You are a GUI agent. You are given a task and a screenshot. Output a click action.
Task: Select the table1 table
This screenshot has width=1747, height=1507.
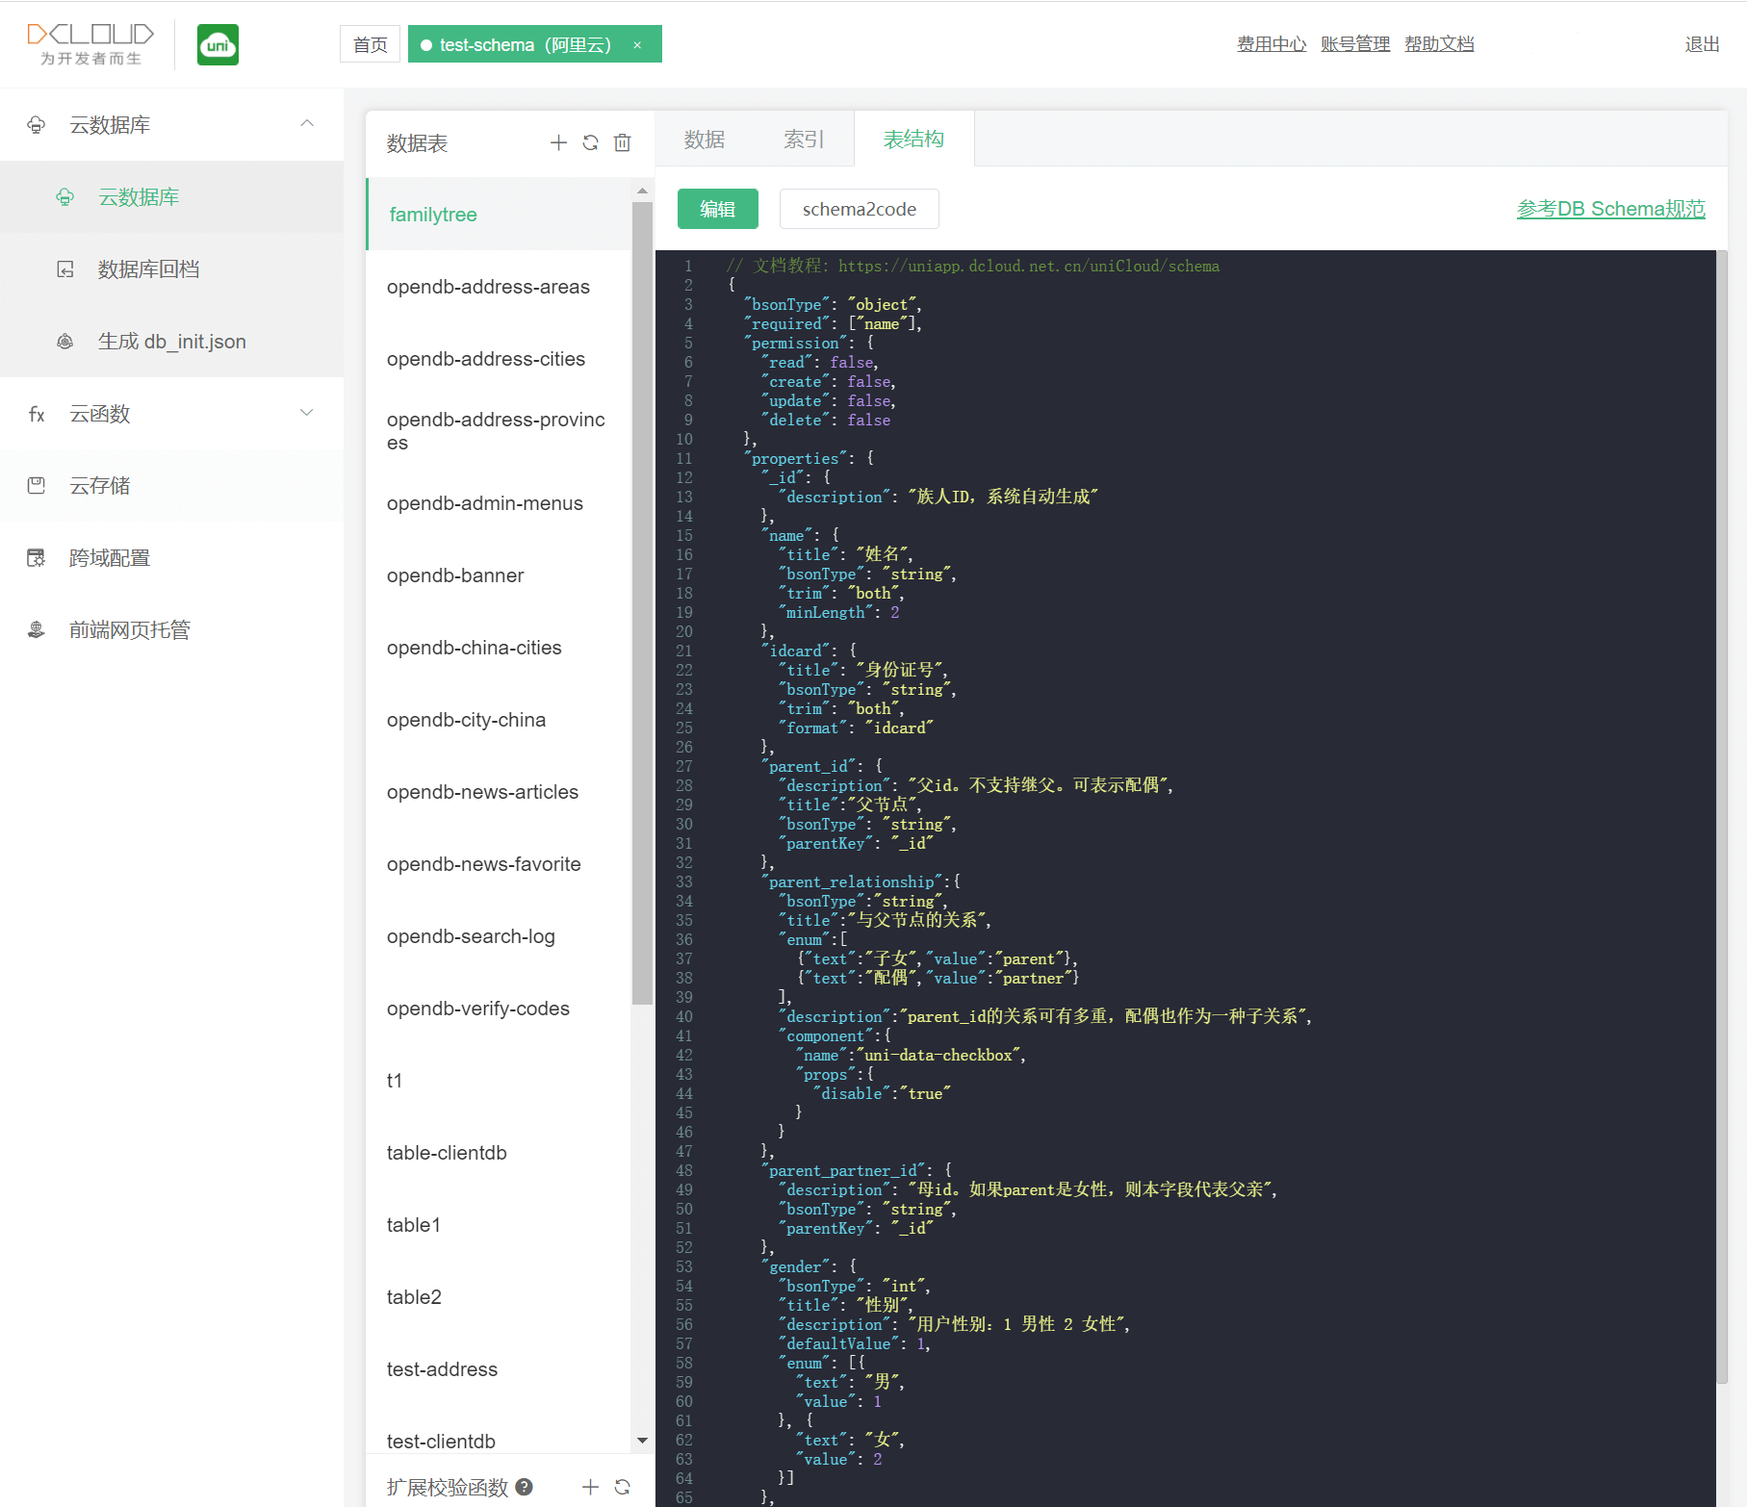pos(499,1225)
